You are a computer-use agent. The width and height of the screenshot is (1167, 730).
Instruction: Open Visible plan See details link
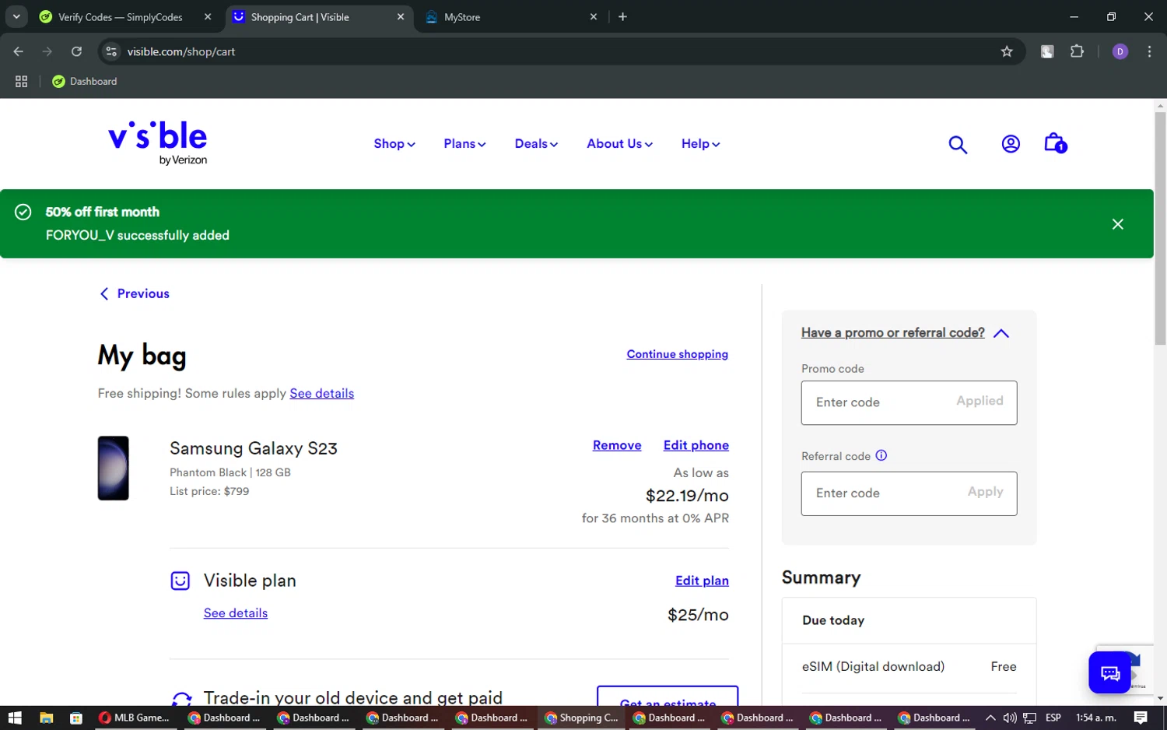pos(235,613)
